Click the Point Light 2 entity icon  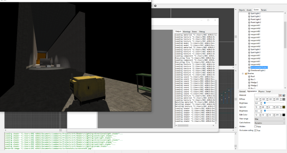(x=249, y=19)
